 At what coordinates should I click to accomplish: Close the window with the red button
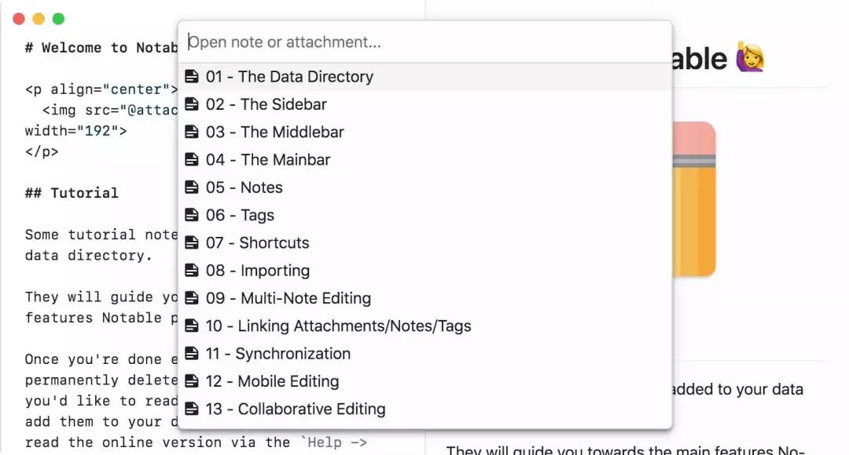[x=19, y=19]
